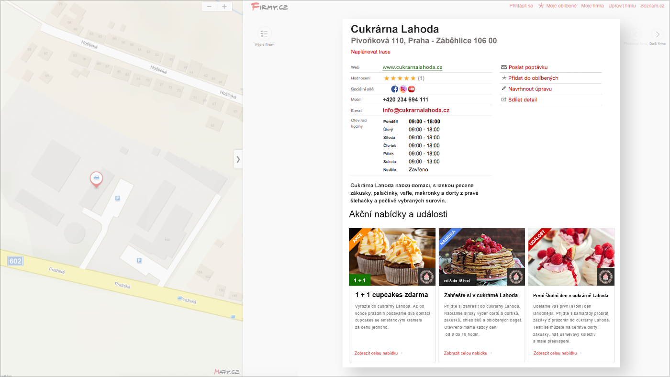Click Sdílet detail
The image size is (670, 377).
point(523,100)
